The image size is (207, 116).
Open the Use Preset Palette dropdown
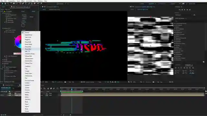click(29, 30)
